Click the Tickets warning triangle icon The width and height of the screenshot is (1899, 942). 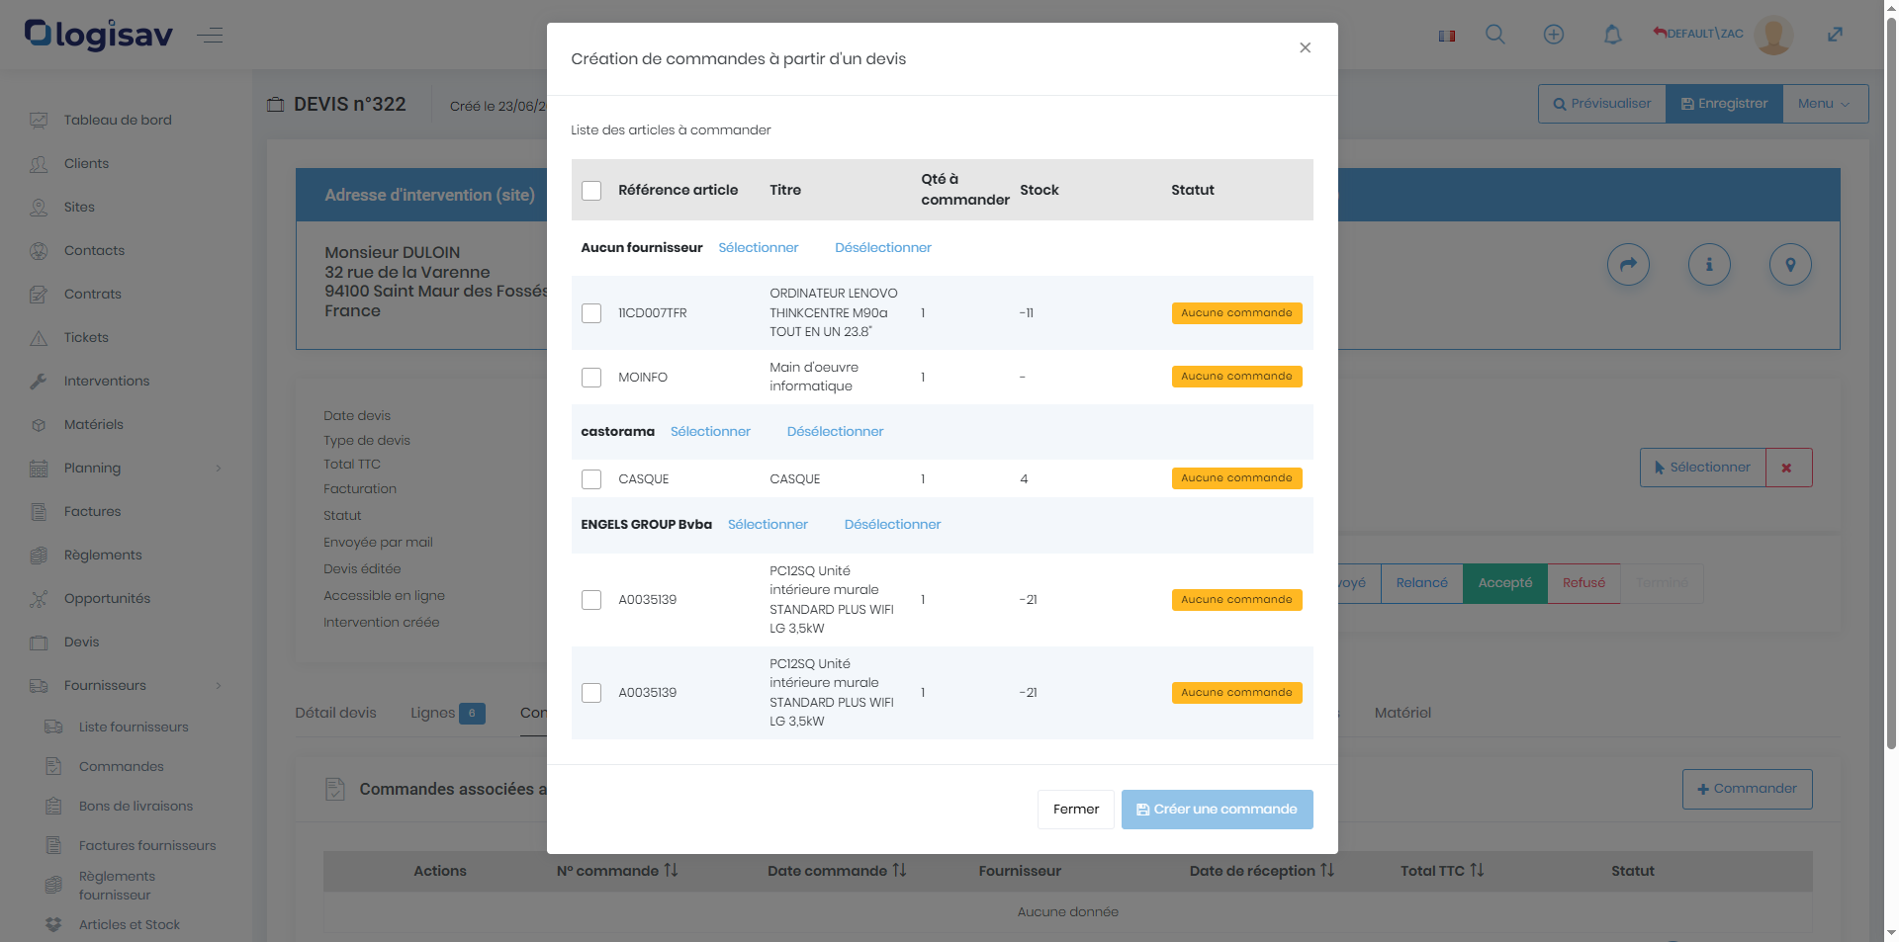tap(39, 338)
